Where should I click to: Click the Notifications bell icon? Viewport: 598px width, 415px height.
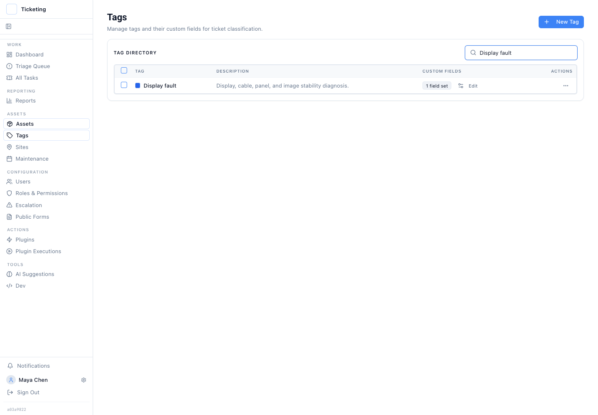click(x=10, y=366)
